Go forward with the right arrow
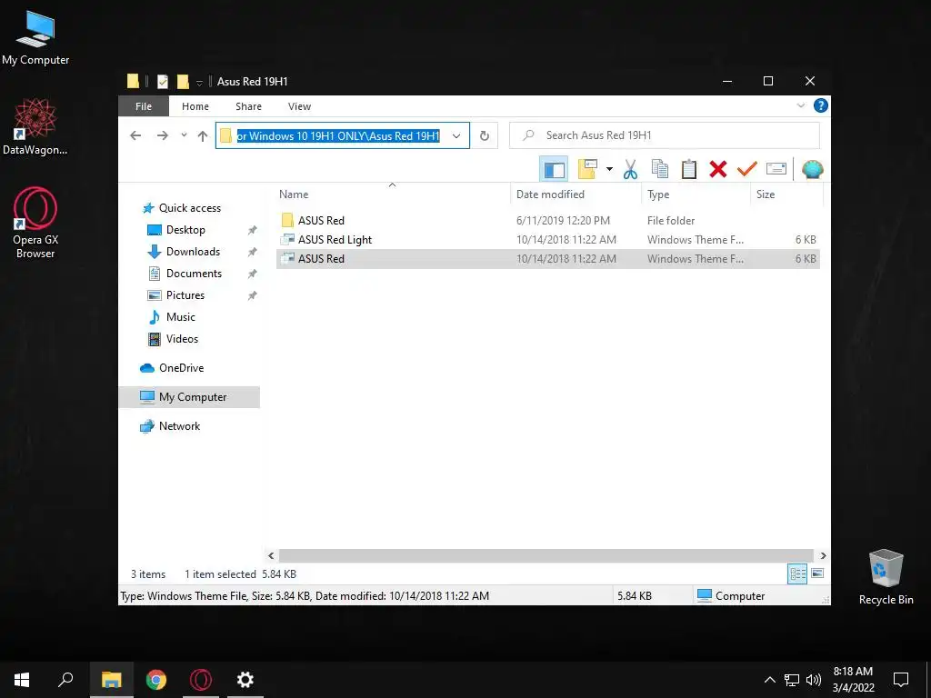The height and width of the screenshot is (698, 931). point(162,136)
